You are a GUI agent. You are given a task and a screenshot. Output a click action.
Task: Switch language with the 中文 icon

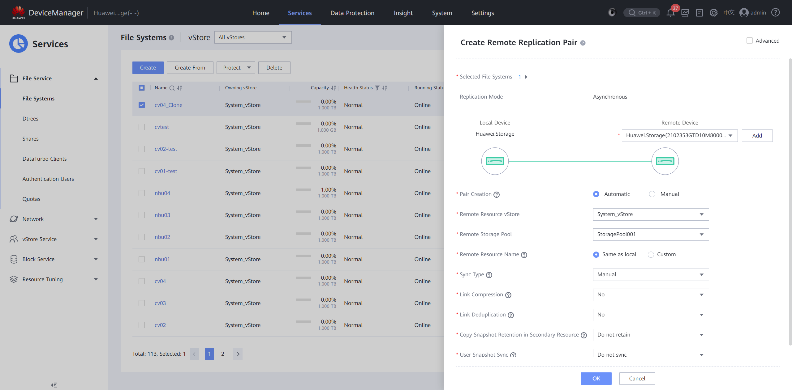point(729,13)
